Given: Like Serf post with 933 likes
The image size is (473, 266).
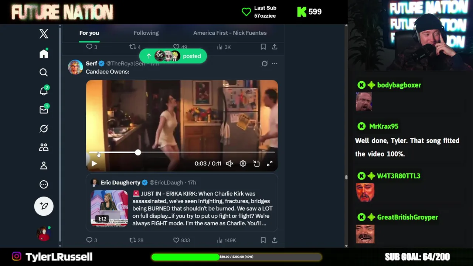Looking at the screenshot, I should [x=181, y=240].
